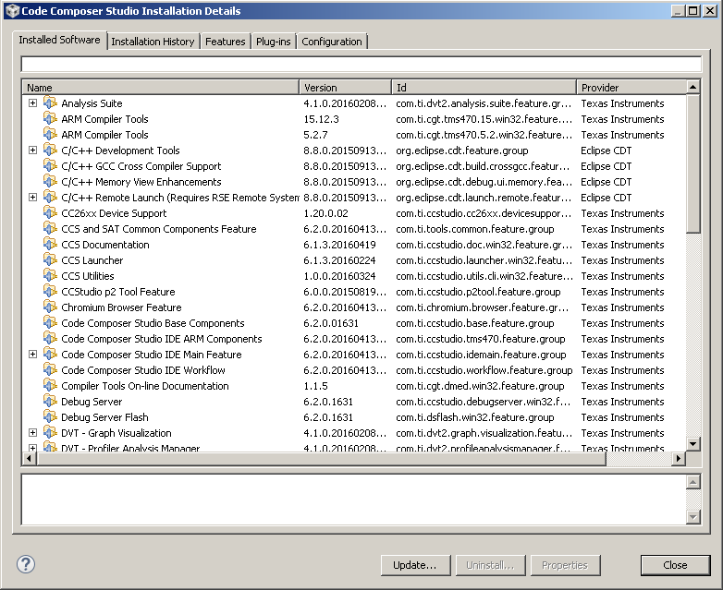This screenshot has width=723, height=590.
Task: Sort by the Name column header
Action: (x=161, y=88)
